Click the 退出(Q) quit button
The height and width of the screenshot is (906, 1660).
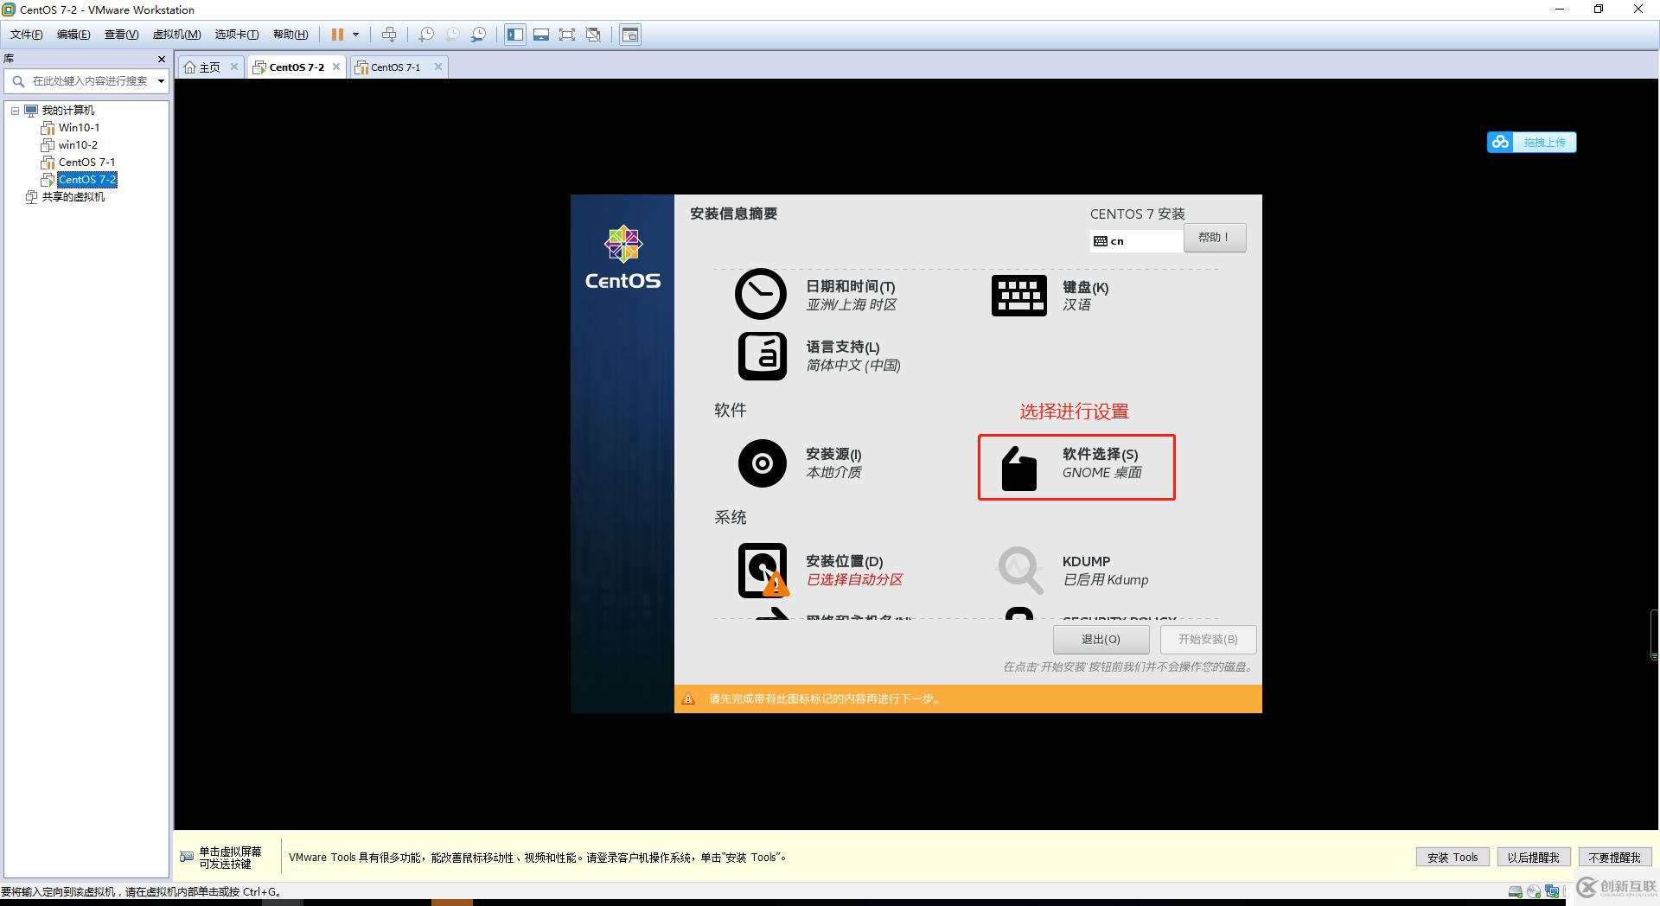(x=1100, y=640)
